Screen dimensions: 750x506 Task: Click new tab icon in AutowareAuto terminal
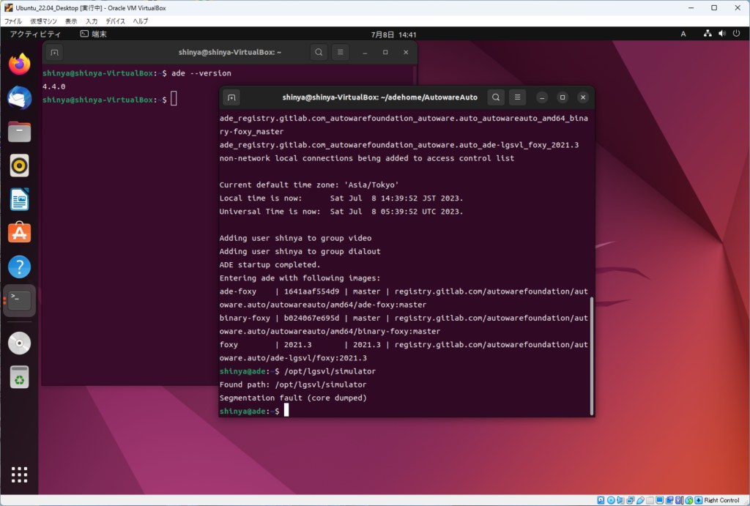click(x=231, y=97)
